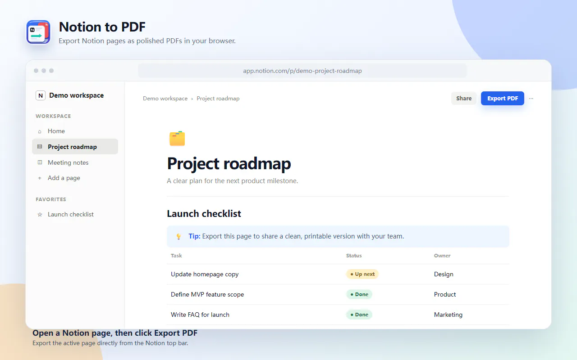Click the Tip callout text

(x=296, y=236)
